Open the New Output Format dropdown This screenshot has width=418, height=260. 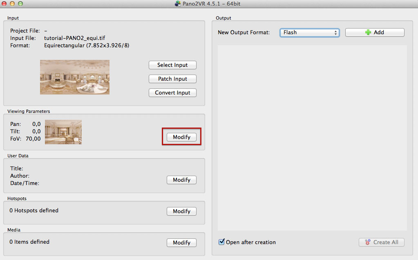pos(309,33)
